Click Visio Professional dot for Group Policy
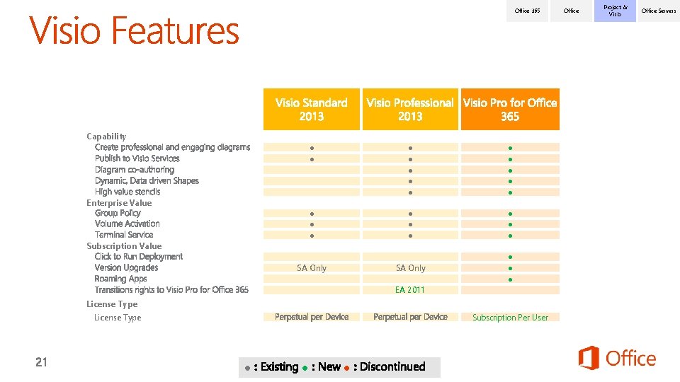680x382 pixels. click(x=410, y=214)
